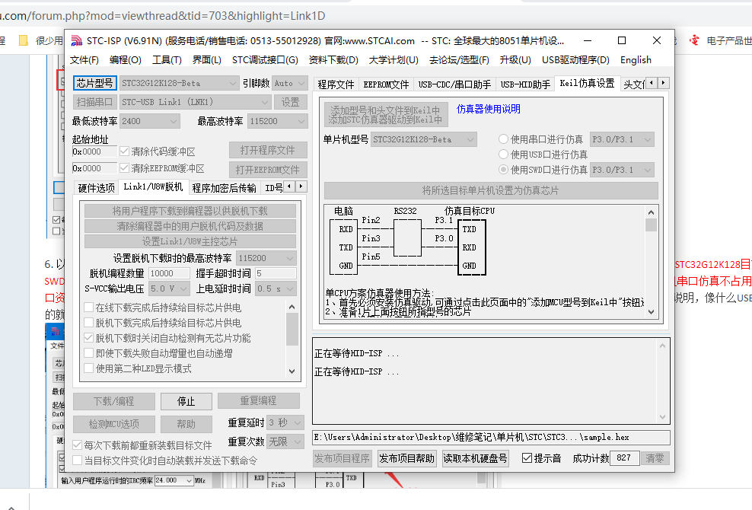This screenshot has height=510, width=752.
Task: Toggle 清除EEPROM缓冲区 checkbox
Action: coord(125,168)
